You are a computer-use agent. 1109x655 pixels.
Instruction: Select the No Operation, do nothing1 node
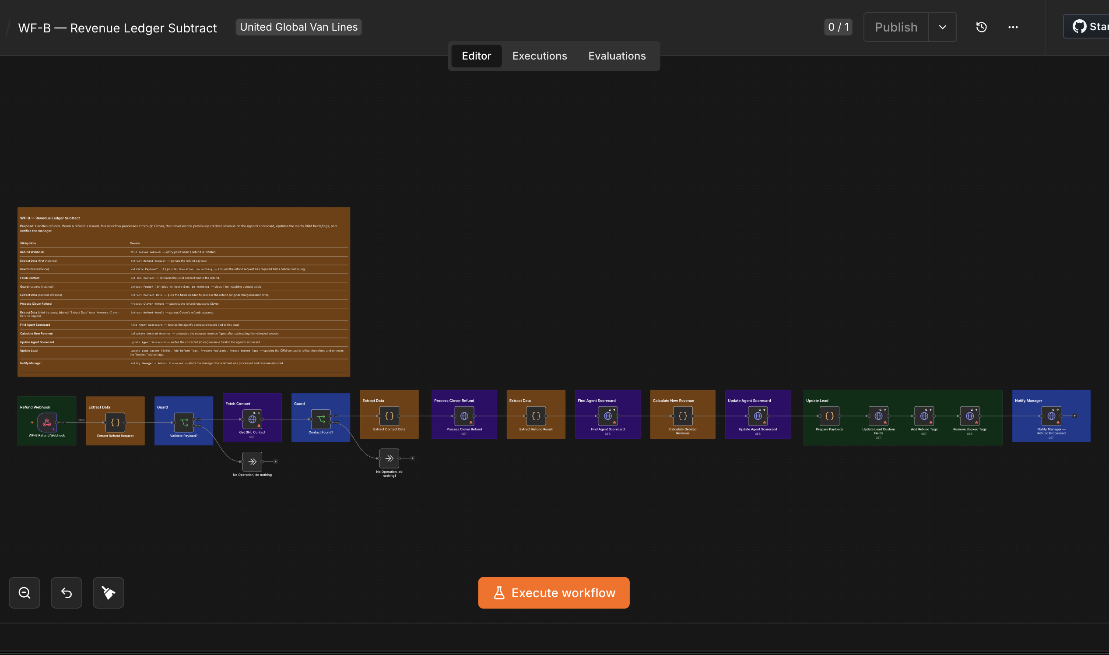point(389,458)
